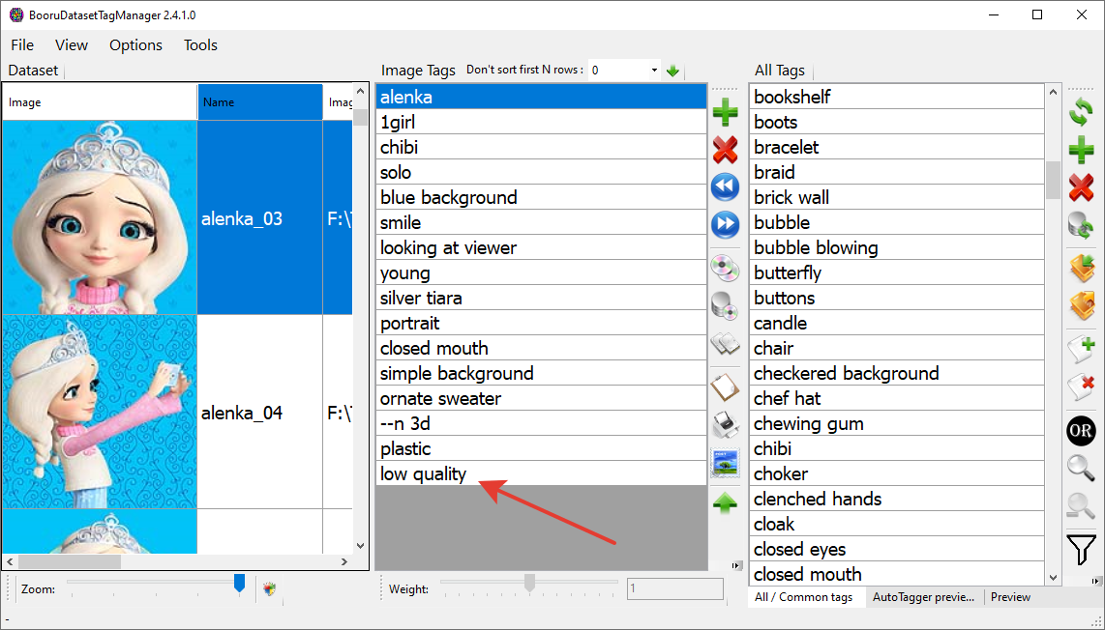
Task: Expand Image Tags toolbar overflow arrow
Action: [736, 565]
